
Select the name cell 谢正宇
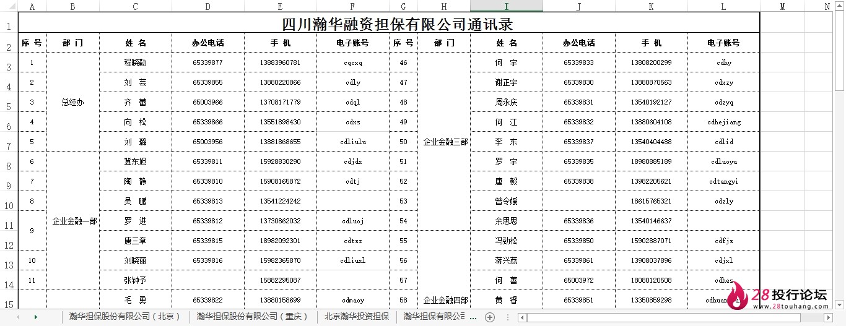click(x=507, y=82)
